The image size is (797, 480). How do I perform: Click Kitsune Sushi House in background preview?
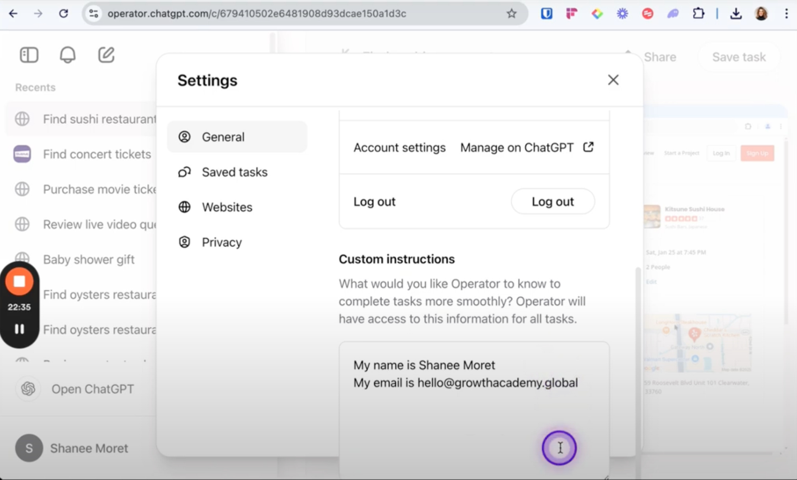pyautogui.click(x=695, y=209)
